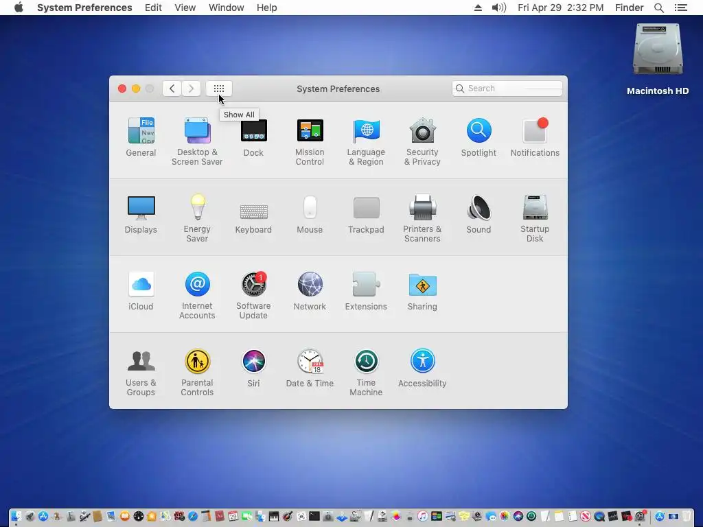703x527 pixels.
Task: Open Trackpad preferences
Action: point(366,214)
